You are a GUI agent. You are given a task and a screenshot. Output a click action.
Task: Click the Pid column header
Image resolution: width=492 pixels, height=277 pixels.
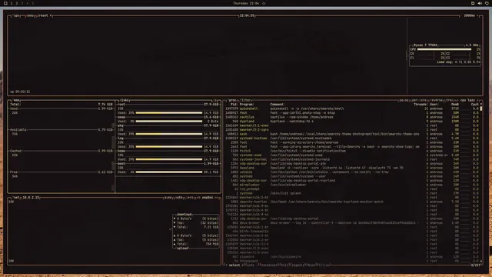(234, 105)
